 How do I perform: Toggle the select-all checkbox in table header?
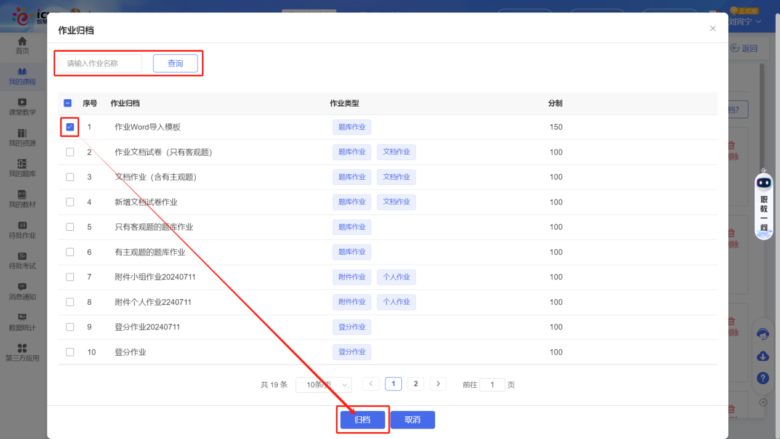point(68,103)
